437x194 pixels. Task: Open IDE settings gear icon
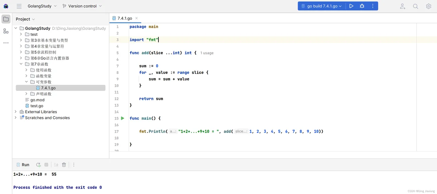[429, 6]
